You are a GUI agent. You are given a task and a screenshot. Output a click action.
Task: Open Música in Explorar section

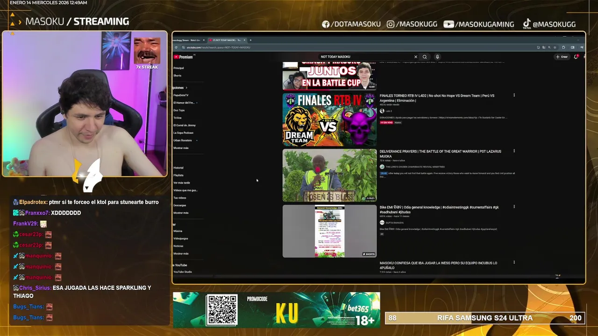tap(178, 231)
